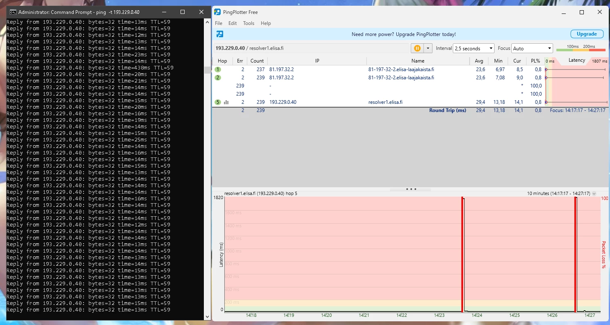Screen dimensions: 610x325
Task: Click the Command Prompt scroll down arrow
Action: 208,317
